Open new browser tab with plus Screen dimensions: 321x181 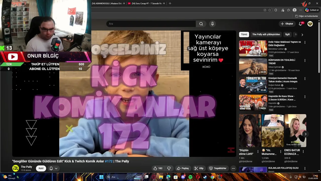coord(170,3)
